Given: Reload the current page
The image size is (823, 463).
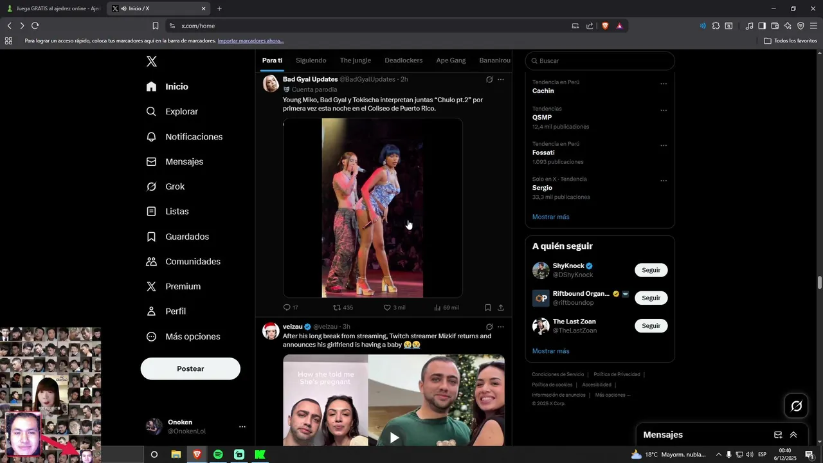Looking at the screenshot, I should click(35, 26).
